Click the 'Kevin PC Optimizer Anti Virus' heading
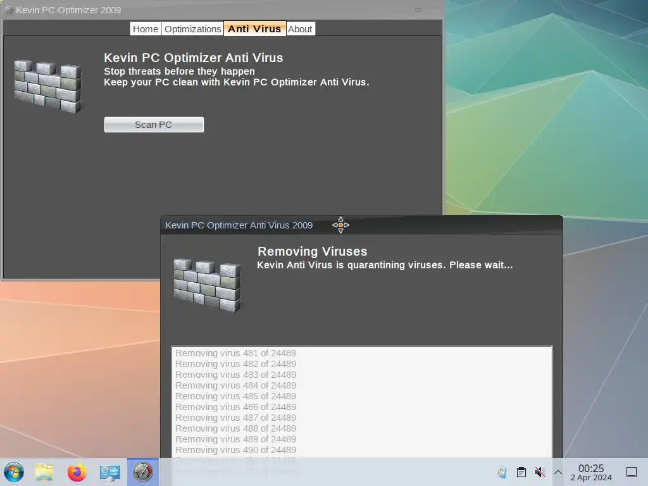 point(194,58)
